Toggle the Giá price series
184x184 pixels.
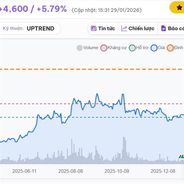pyautogui.click(x=158, y=48)
